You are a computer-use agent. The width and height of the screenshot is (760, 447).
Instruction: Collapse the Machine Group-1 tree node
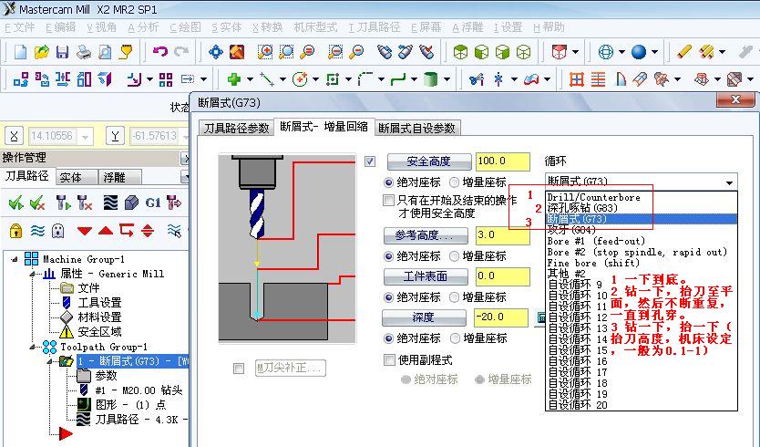15,259
